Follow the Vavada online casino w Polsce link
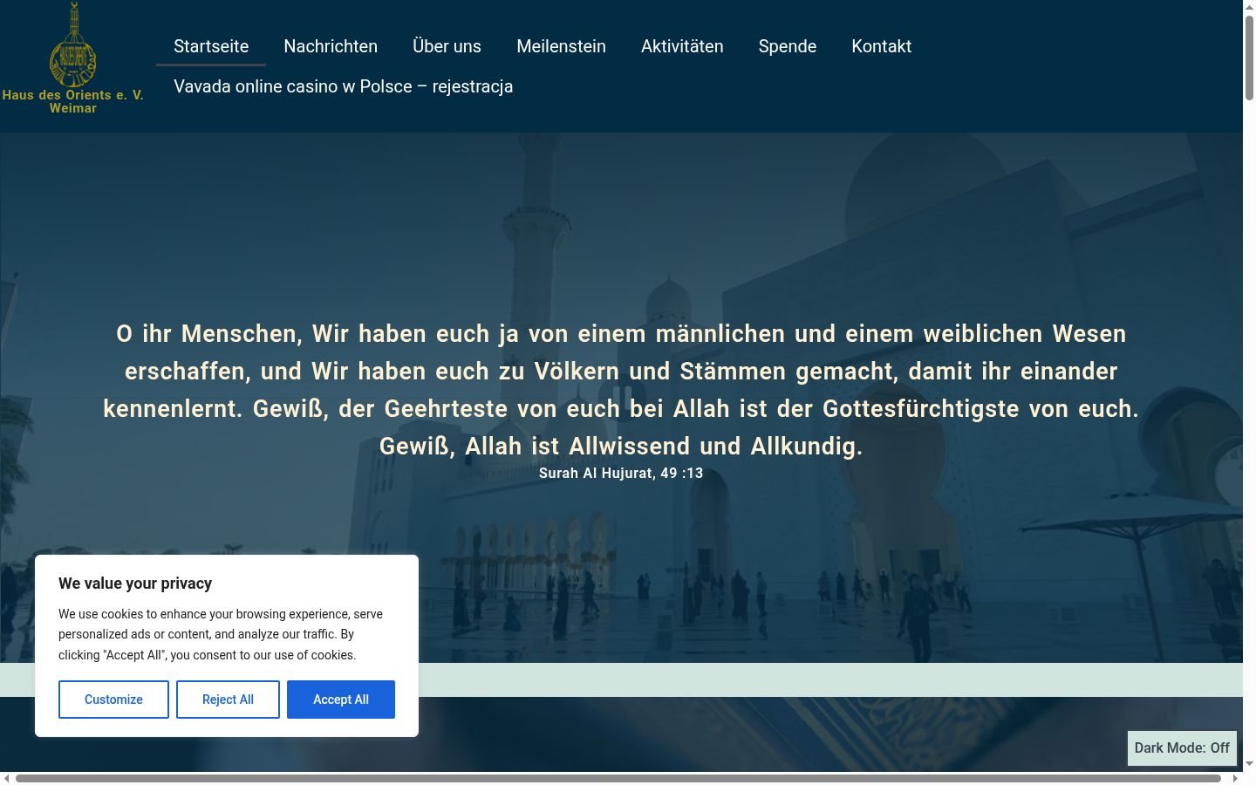This screenshot has height=785, width=1256. 343,86
